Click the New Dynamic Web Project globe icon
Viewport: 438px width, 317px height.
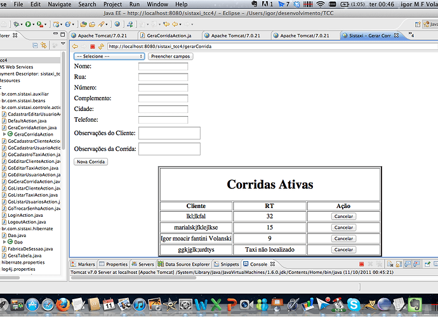point(56,24)
